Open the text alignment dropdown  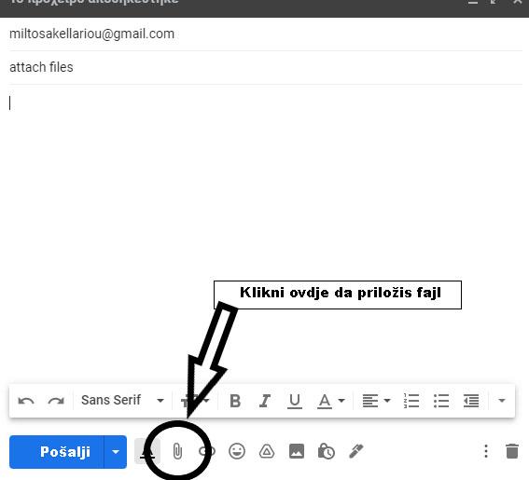376,401
